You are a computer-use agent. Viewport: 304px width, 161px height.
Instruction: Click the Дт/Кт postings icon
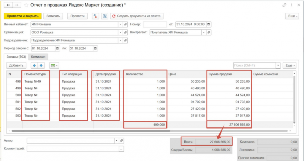(96, 16)
